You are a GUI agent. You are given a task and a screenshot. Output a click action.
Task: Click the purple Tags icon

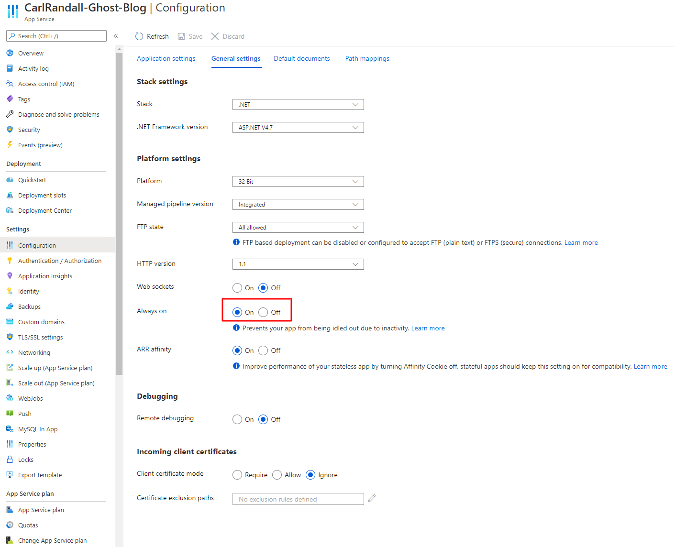(x=10, y=99)
